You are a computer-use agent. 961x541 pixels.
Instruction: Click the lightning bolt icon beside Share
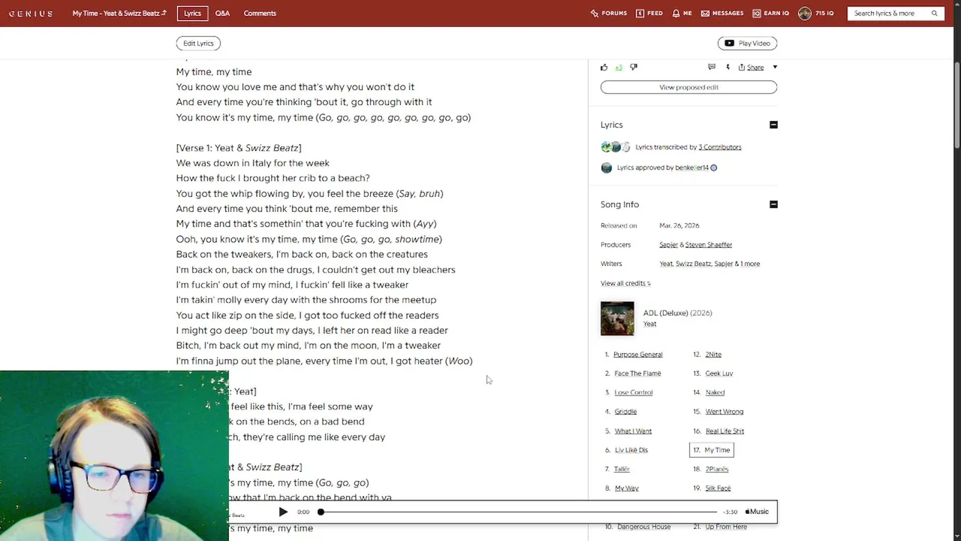(728, 67)
